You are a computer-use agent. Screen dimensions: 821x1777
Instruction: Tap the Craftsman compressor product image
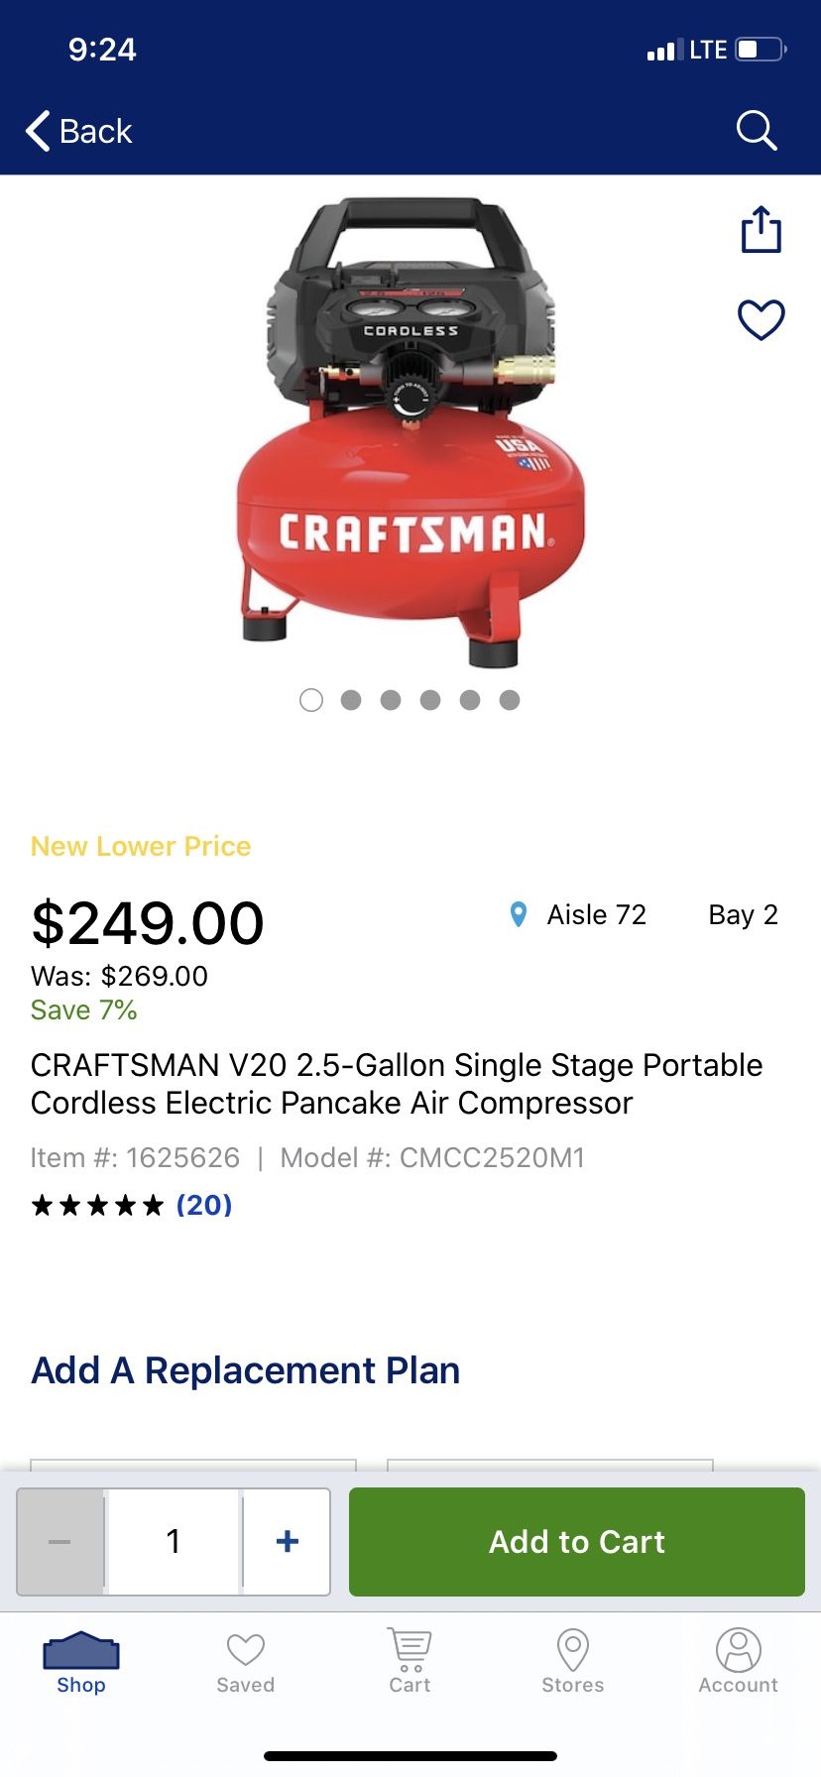[410, 431]
